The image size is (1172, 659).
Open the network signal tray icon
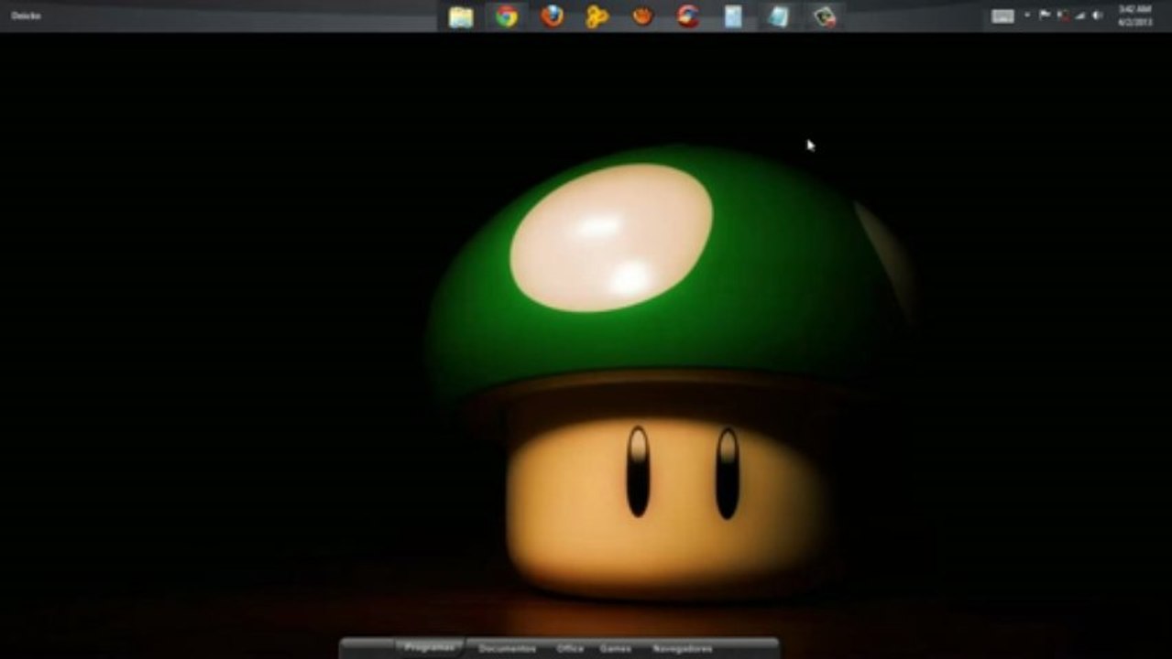coord(1080,15)
